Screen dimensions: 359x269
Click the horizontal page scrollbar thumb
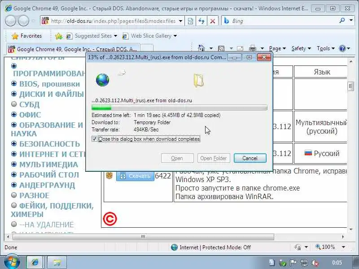(143, 237)
